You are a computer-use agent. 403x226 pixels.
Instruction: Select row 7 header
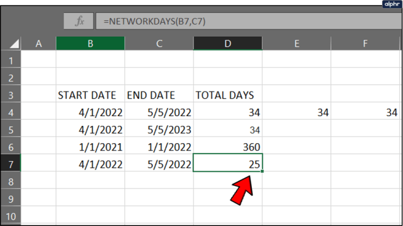point(11,164)
